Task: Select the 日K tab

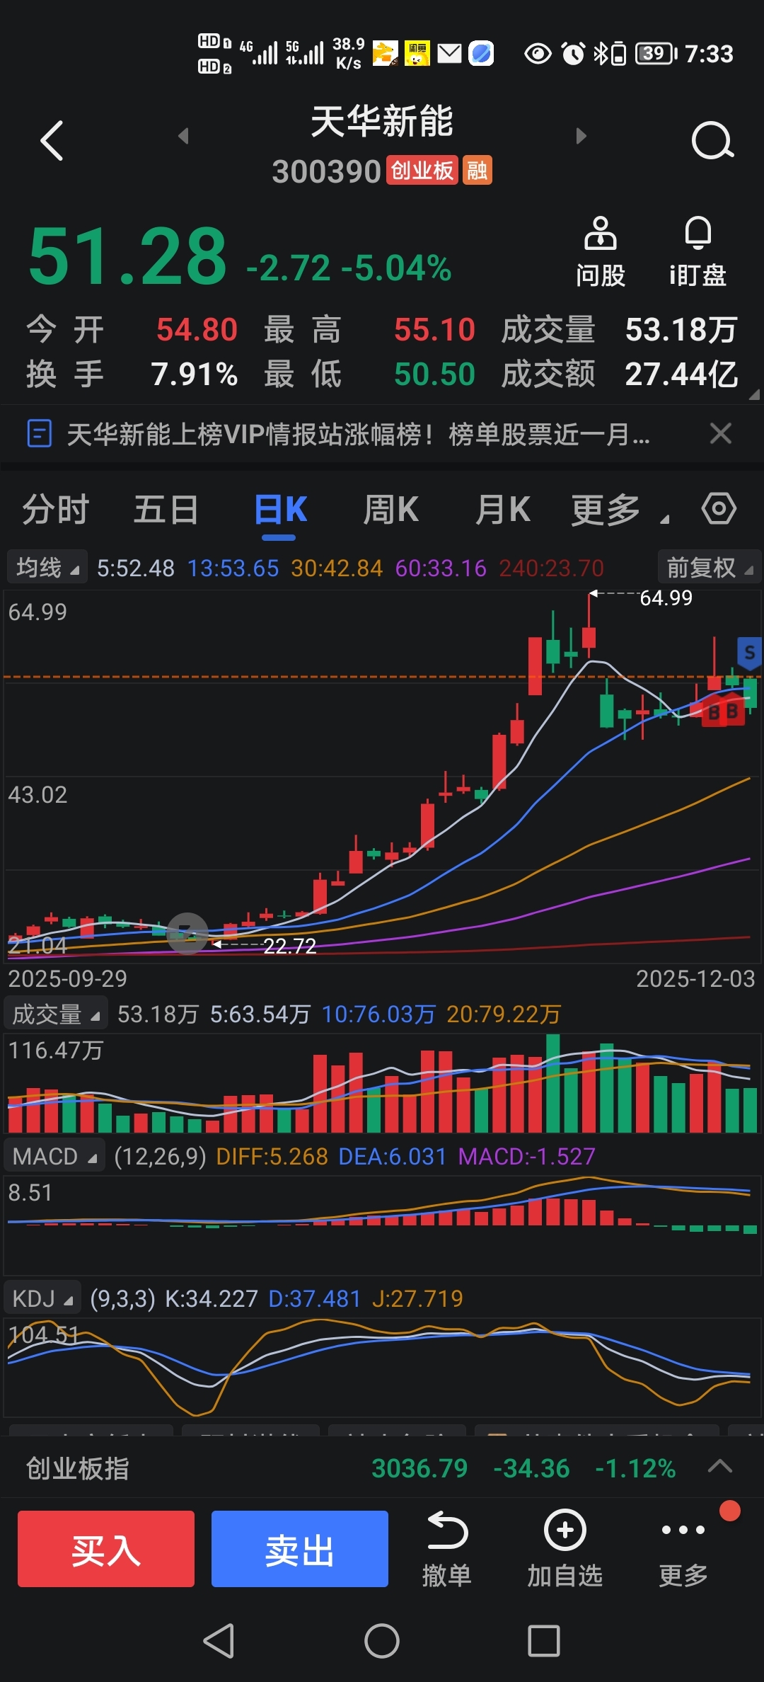Action: [x=280, y=510]
